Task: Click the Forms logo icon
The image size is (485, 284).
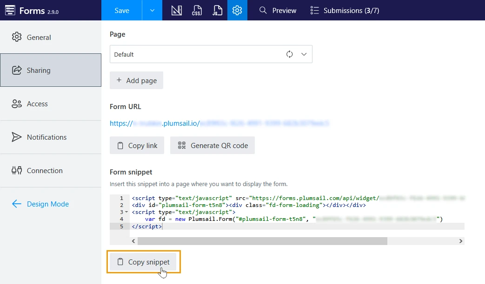Action: pos(10,10)
